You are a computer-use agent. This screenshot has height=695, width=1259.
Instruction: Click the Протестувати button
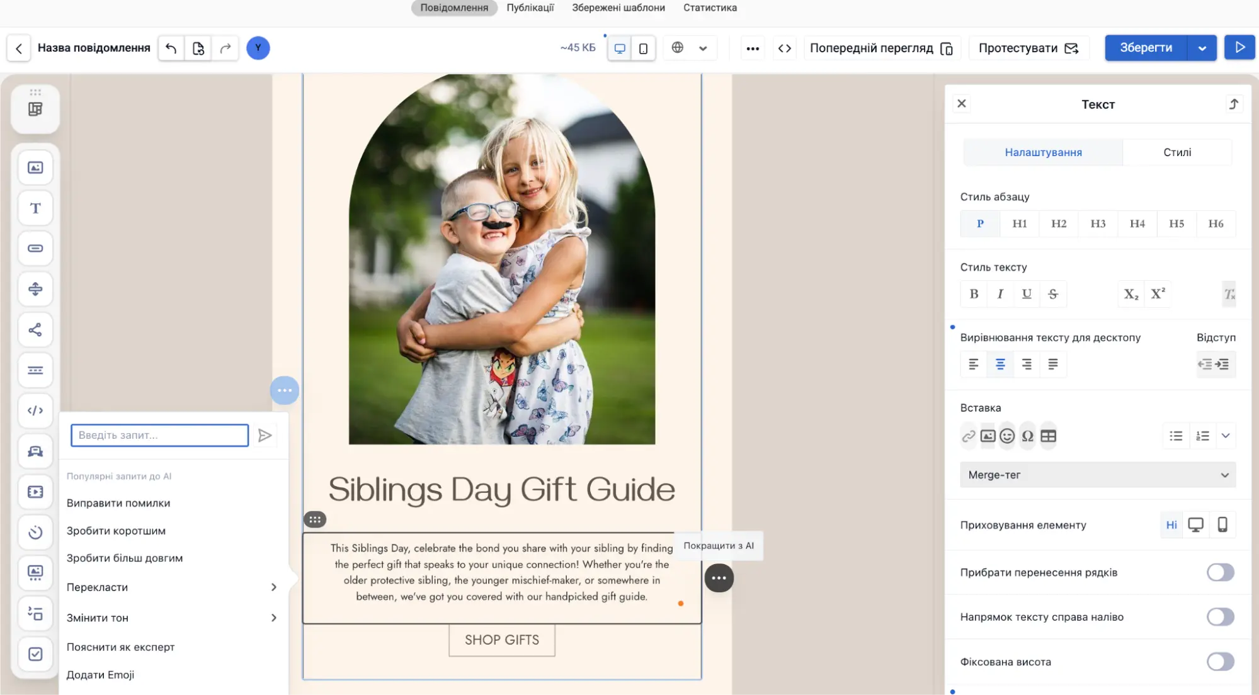pyautogui.click(x=1028, y=48)
